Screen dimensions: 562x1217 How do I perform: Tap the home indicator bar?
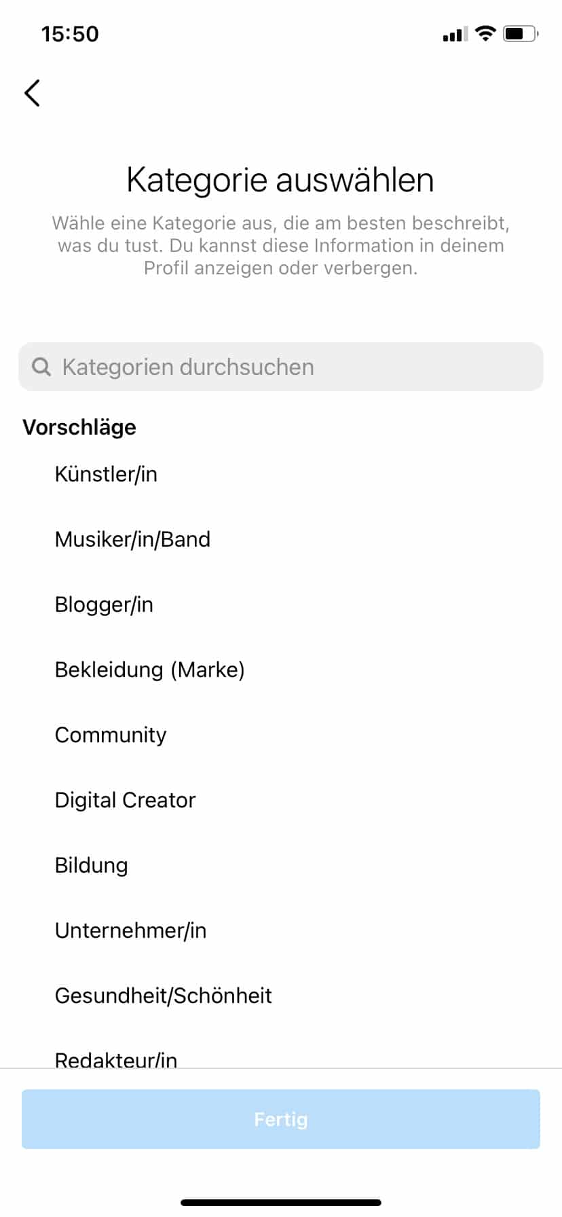(x=281, y=1203)
